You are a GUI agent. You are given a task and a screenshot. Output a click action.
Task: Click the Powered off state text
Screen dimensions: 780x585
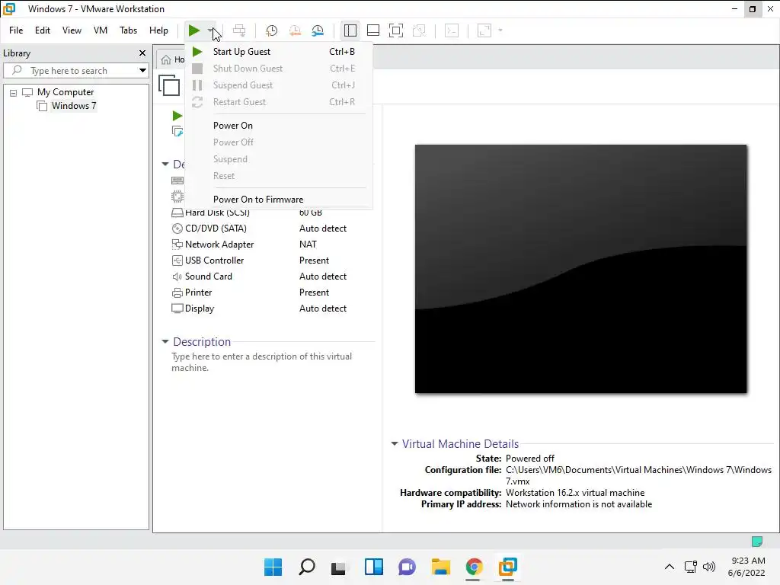530,459
